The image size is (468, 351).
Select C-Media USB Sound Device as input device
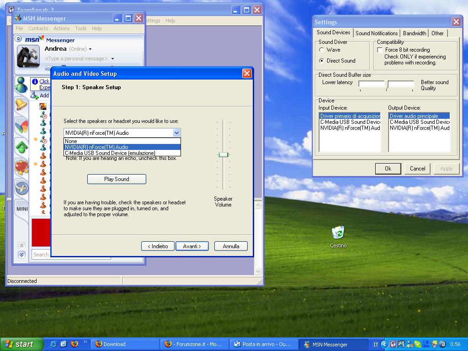(350, 122)
